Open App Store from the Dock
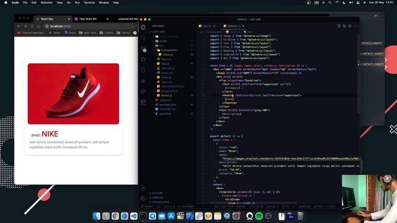This screenshot has height=223, width=397. 171,216
